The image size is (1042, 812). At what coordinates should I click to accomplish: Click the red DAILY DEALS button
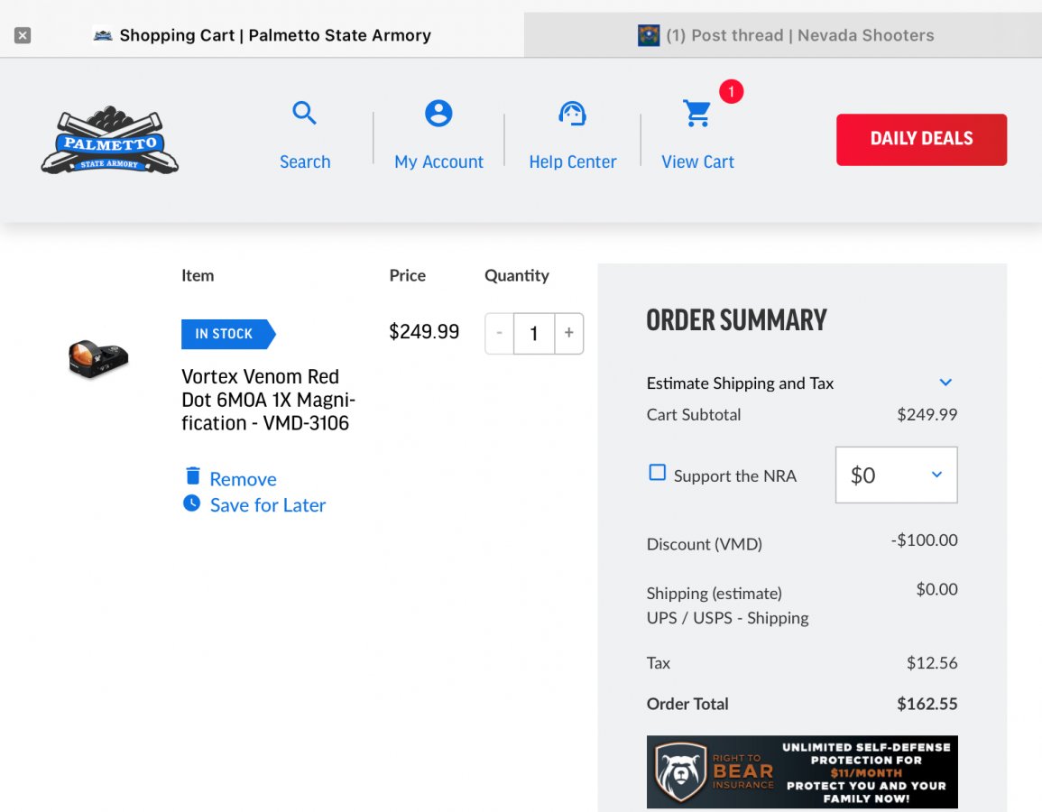[921, 139]
